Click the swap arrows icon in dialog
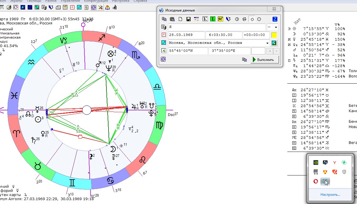This screenshot has width=357, height=204. [244, 19]
